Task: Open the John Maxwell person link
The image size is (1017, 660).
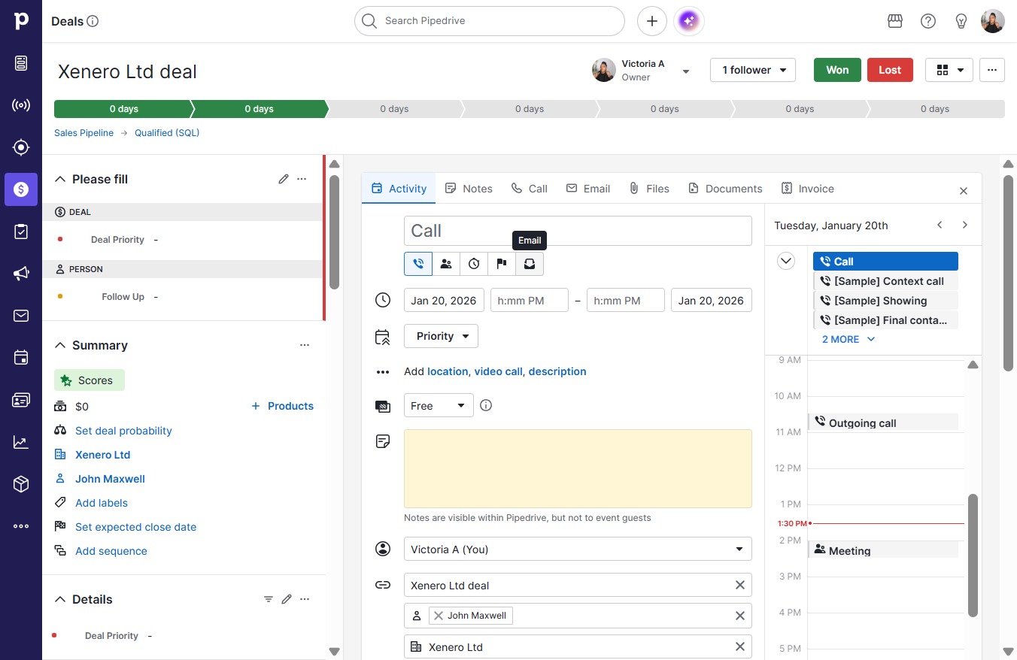Action: pos(110,479)
